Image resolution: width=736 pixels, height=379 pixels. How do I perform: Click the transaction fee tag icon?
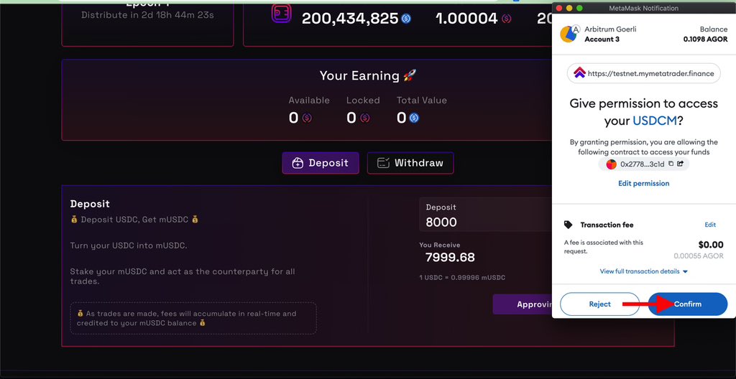click(569, 225)
